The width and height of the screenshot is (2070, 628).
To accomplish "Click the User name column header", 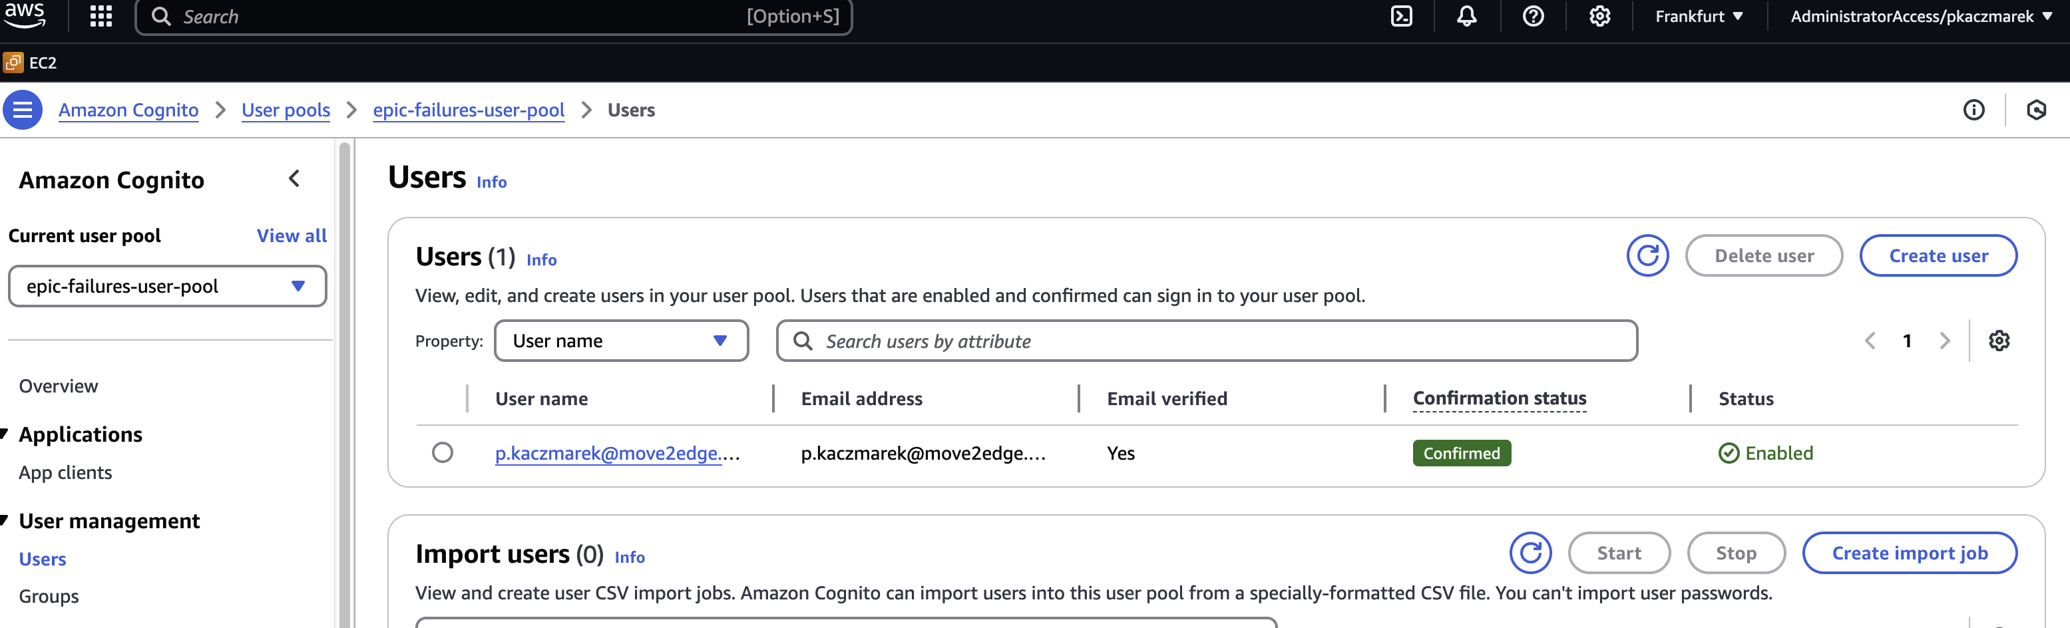I will [x=541, y=398].
